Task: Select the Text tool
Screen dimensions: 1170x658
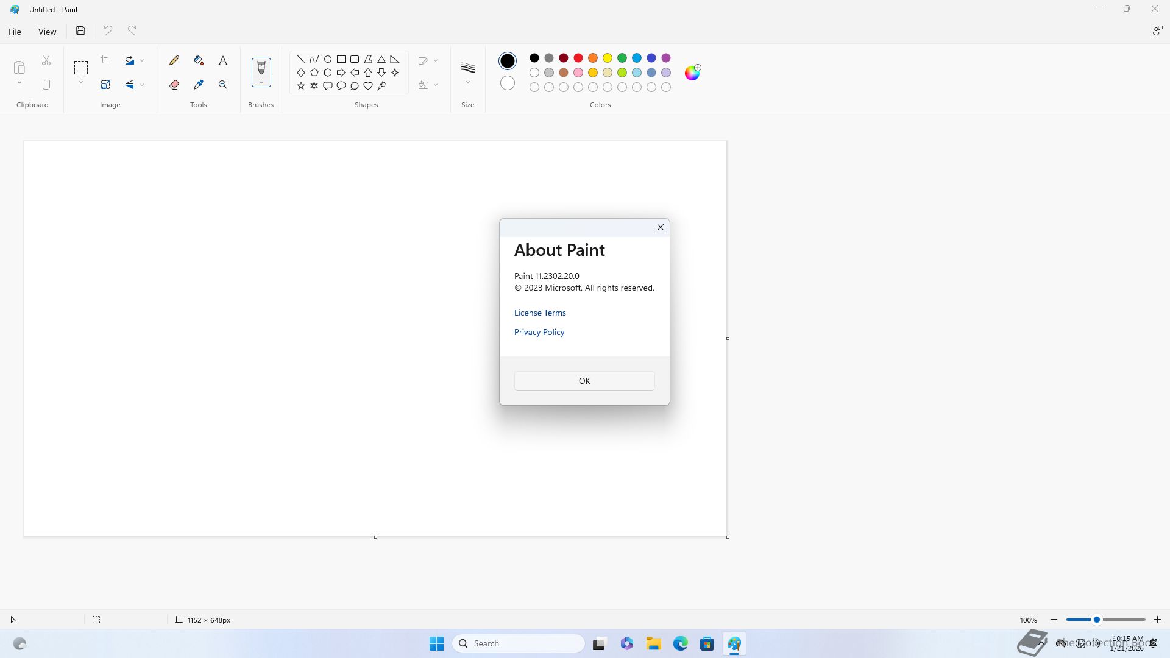Action: click(223, 60)
